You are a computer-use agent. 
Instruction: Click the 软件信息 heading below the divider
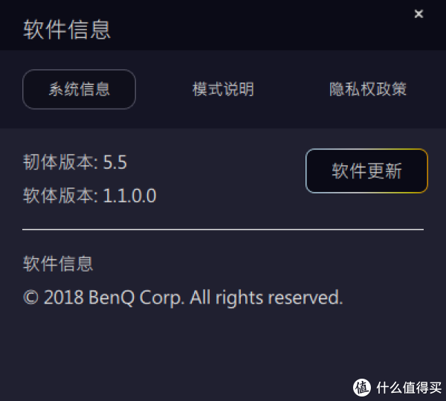pyautogui.click(x=58, y=263)
